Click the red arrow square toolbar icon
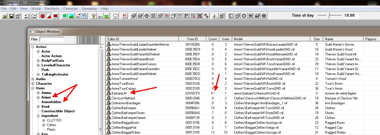The width and height of the screenshot is (380, 135). pyautogui.click(x=193, y=16)
